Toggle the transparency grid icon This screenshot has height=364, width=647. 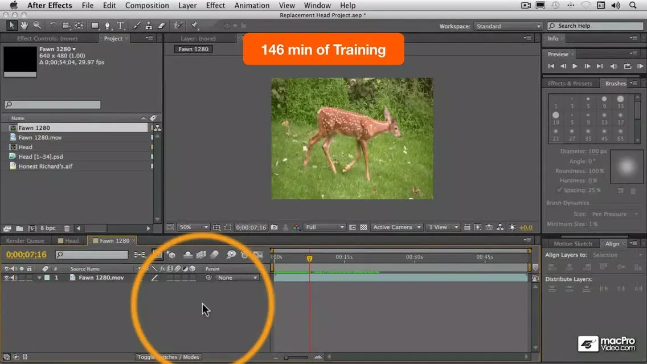click(x=363, y=227)
